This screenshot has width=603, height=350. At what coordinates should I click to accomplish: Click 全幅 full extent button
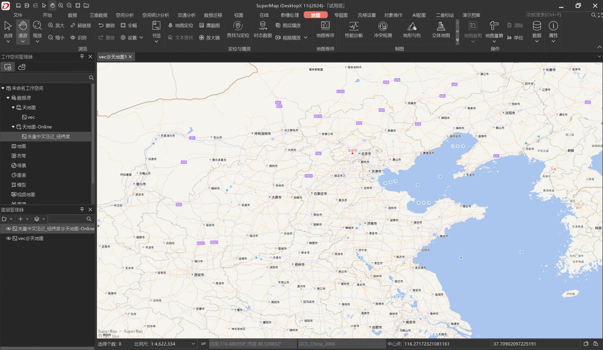pos(129,25)
